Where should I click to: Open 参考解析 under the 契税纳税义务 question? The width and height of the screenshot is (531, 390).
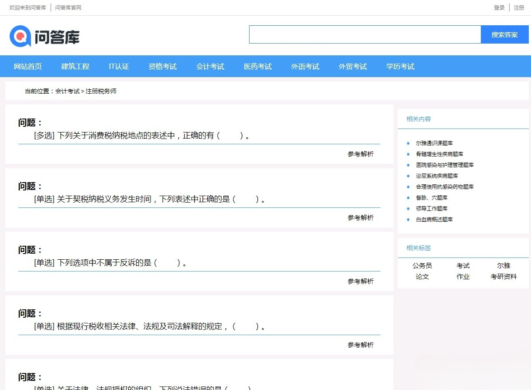(360, 217)
